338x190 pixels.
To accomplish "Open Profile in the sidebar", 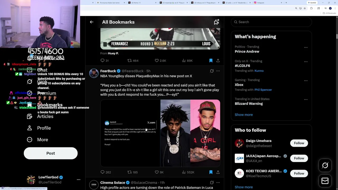I will pos(39,128).
